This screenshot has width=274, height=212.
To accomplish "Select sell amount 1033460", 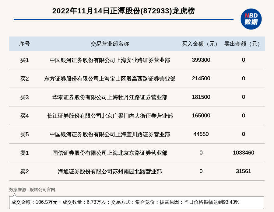I will [244, 153].
